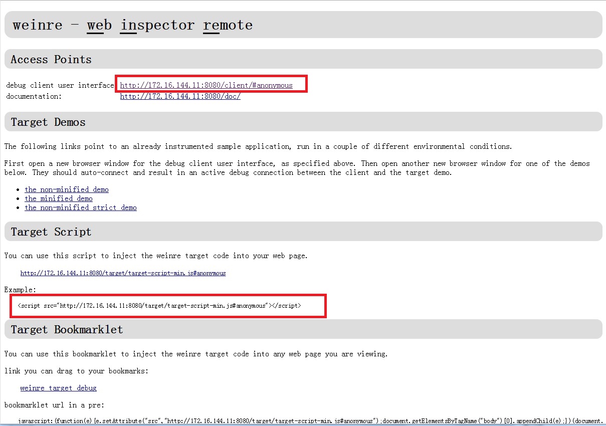Open the debug client user interface link
606x426 pixels.
(x=206, y=85)
